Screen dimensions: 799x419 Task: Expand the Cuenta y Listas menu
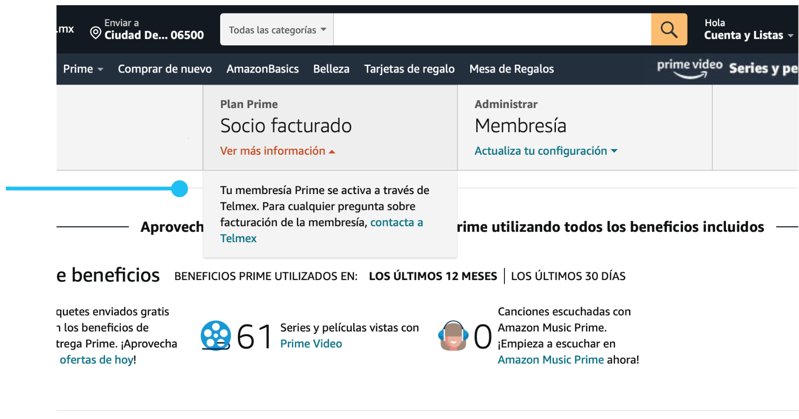point(748,29)
